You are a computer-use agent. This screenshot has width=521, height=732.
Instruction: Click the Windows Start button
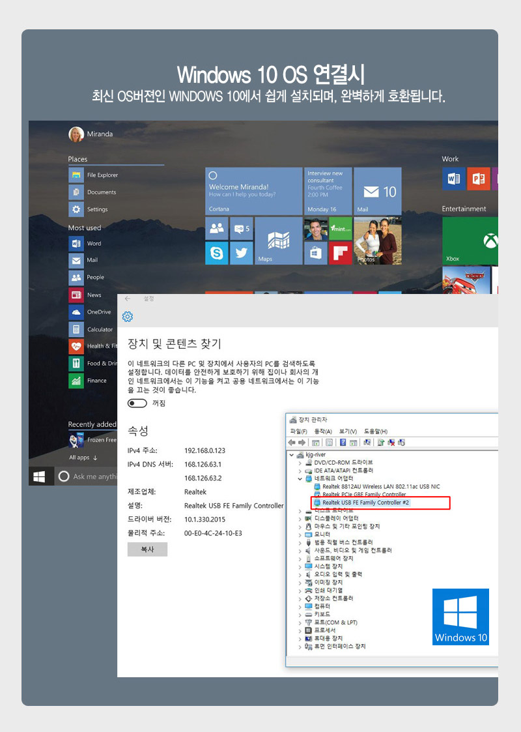click(39, 476)
